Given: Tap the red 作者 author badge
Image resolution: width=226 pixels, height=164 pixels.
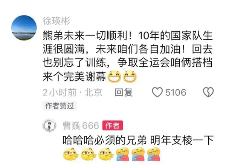Looking at the screenshot, I should click(x=113, y=125).
